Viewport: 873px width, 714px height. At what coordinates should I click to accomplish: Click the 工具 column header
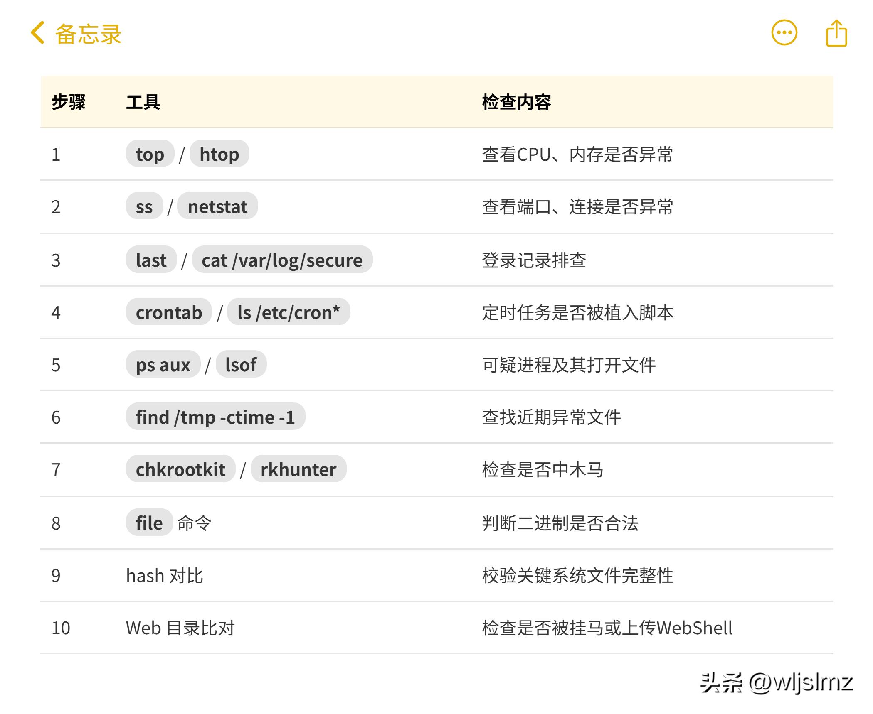[x=143, y=102]
